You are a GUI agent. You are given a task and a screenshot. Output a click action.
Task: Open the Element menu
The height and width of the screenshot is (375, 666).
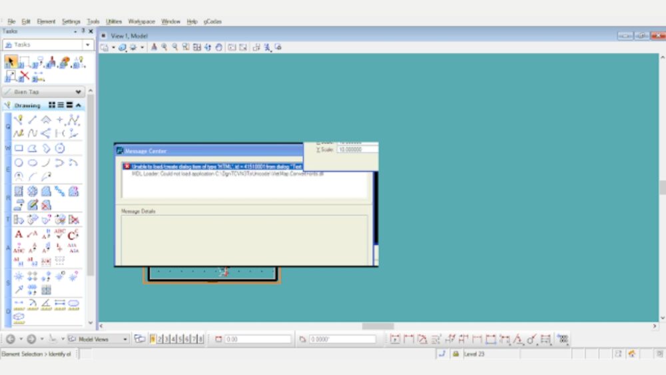(x=46, y=21)
